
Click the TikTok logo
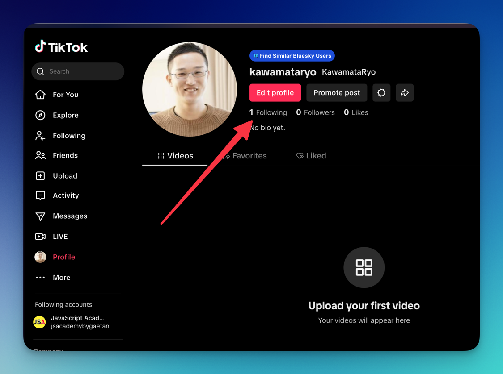tap(61, 47)
